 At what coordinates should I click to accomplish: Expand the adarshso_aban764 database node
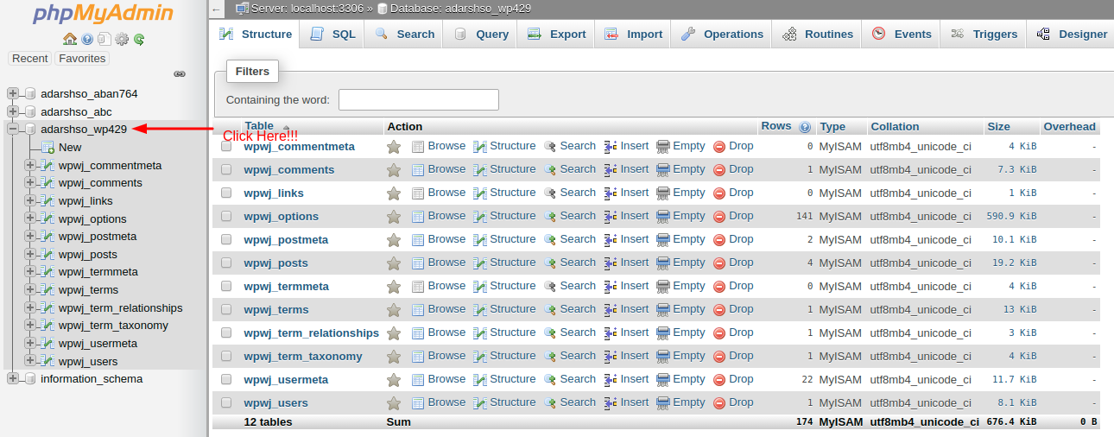pyautogui.click(x=12, y=94)
